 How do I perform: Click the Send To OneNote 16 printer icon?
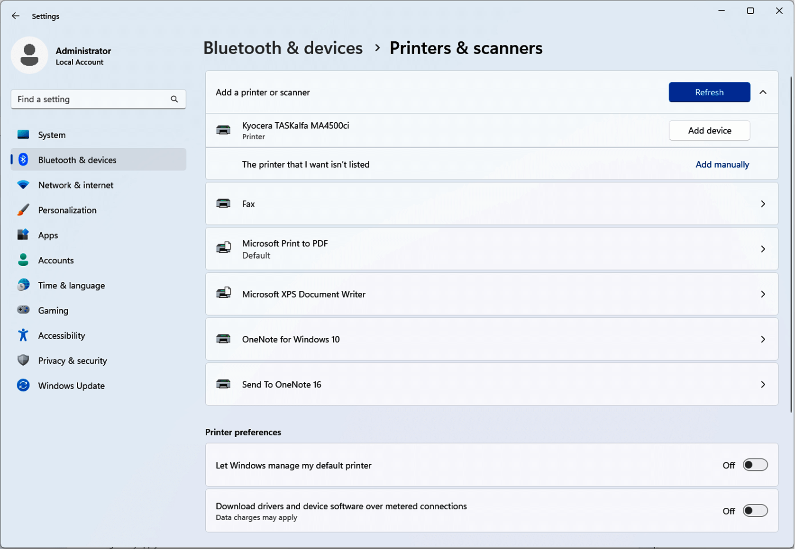pyautogui.click(x=223, y=384)
